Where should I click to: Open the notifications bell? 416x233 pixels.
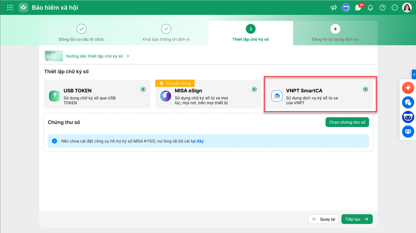[370, 7]
